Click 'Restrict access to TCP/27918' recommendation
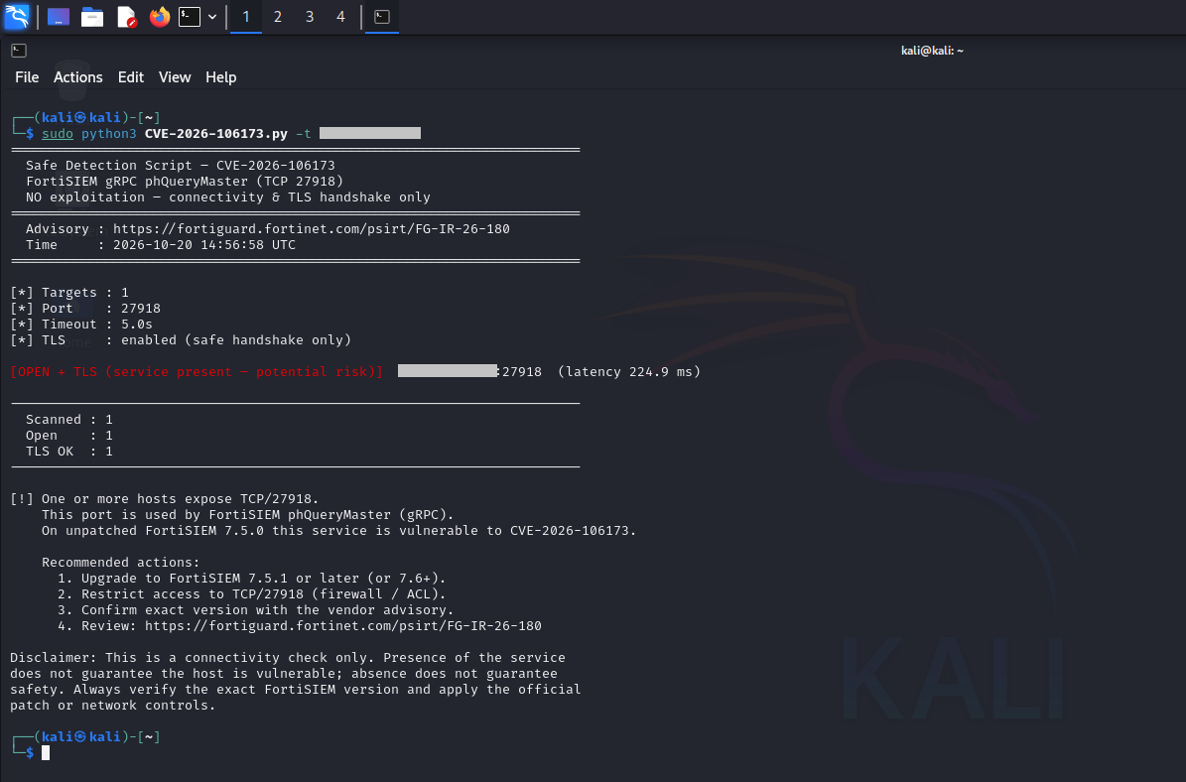Viewport: 1186px width, 782px height. (x=252, y=594)
